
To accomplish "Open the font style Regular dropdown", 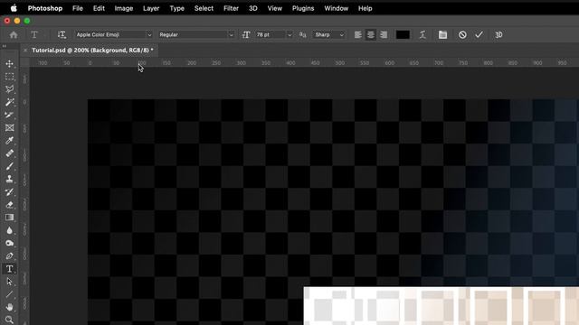I will click(196, 34).
